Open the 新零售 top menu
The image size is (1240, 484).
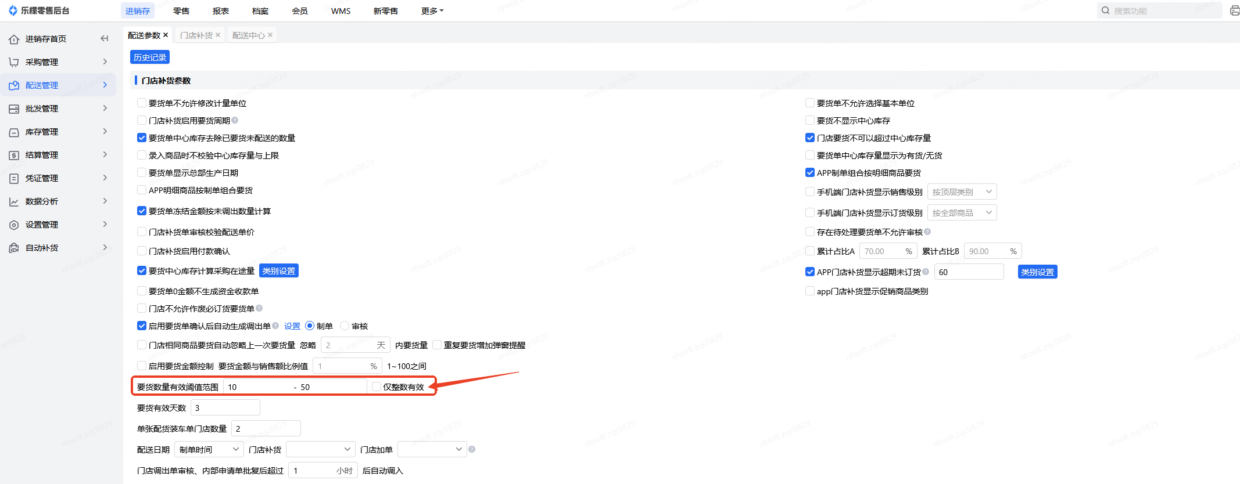coord(386,10)
